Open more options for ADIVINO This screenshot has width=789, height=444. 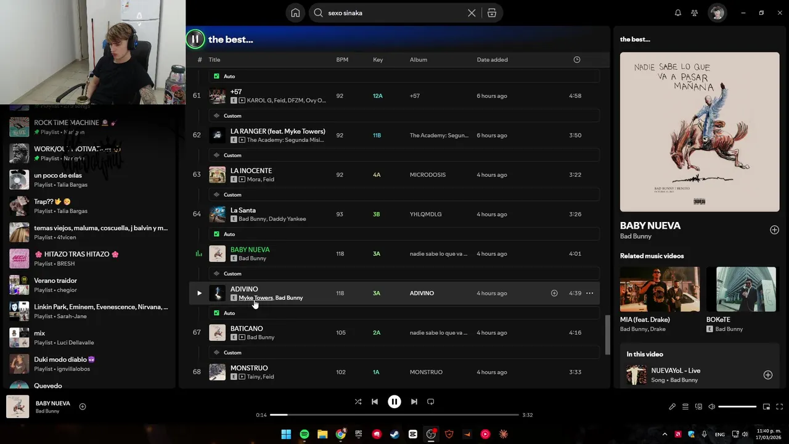590,294
